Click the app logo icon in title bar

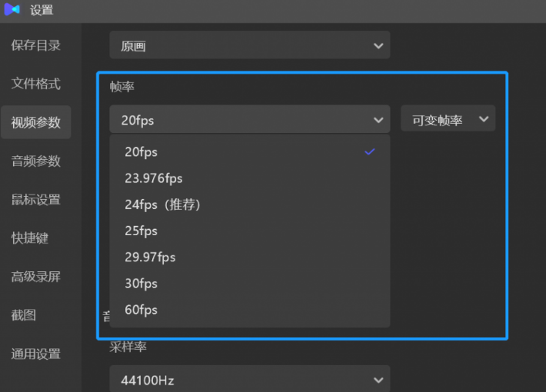tap(12, 10)
